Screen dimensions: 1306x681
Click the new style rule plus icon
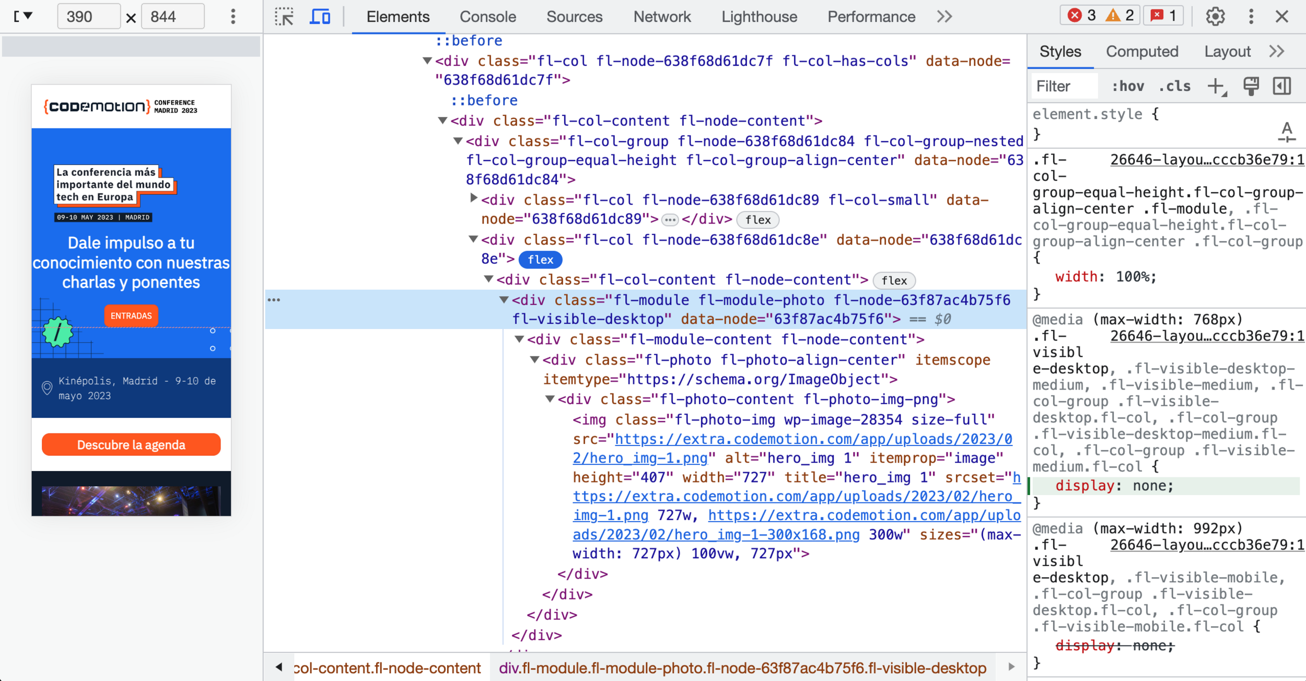click(x=1216, y=86)
